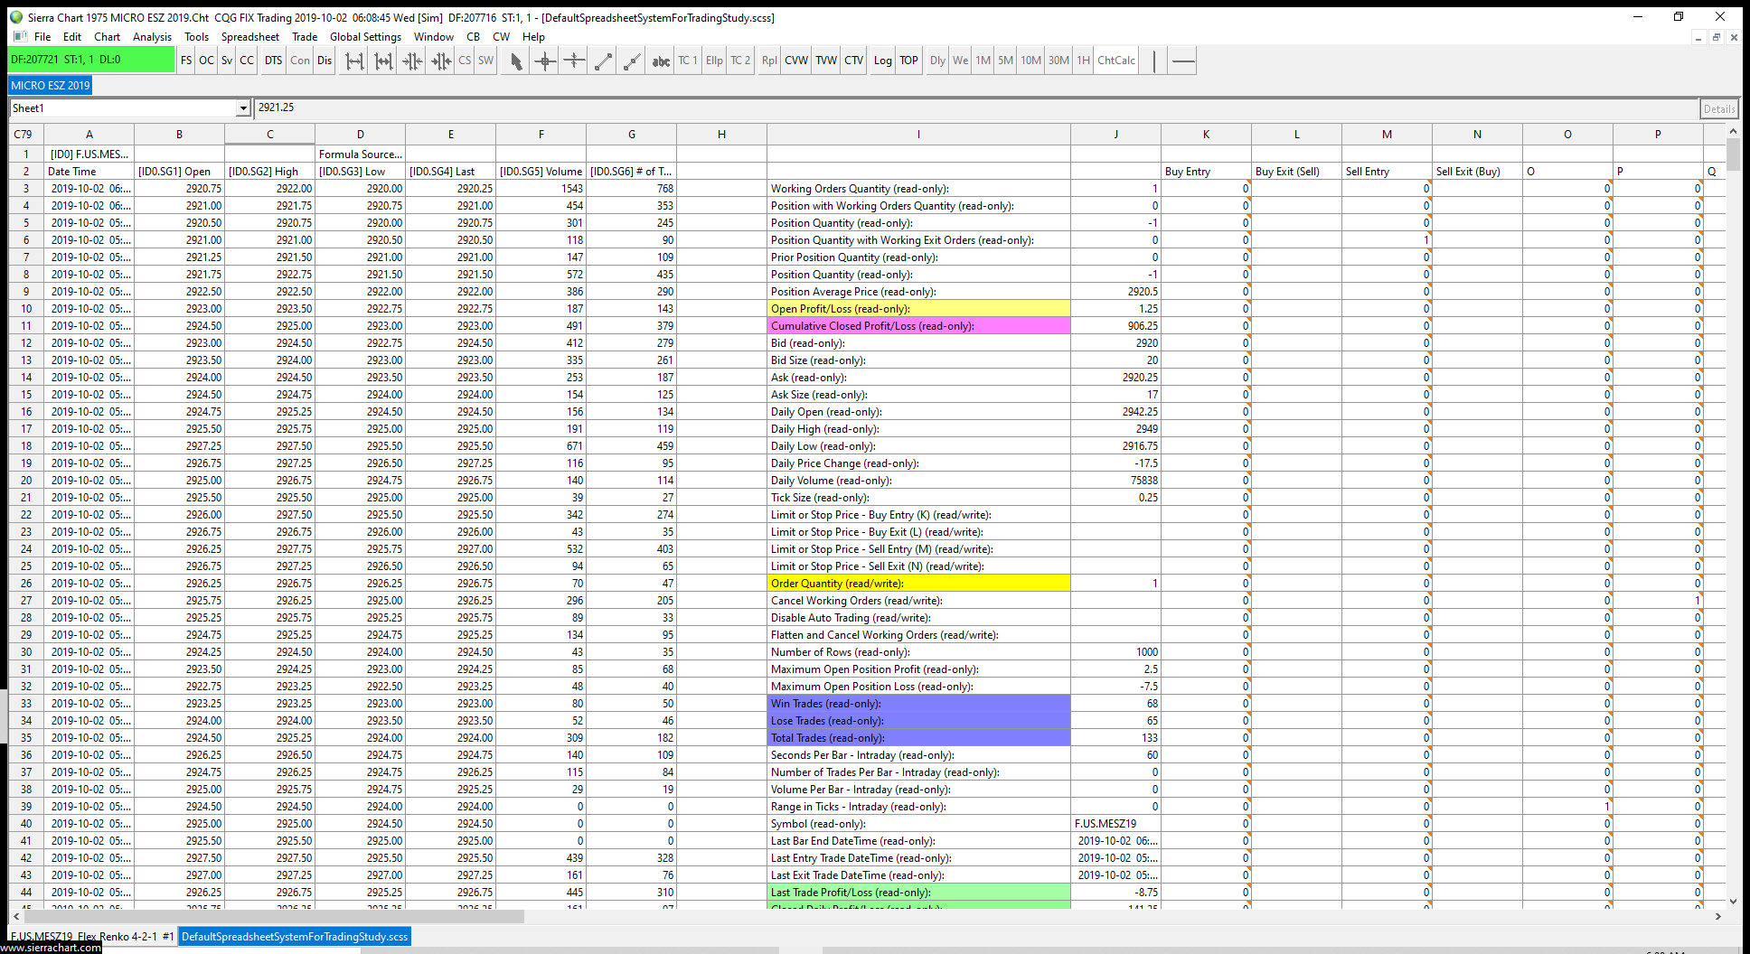Click the OC toolbar button
Viewport: 1750px width, 954px height.
tap(206, 61)
